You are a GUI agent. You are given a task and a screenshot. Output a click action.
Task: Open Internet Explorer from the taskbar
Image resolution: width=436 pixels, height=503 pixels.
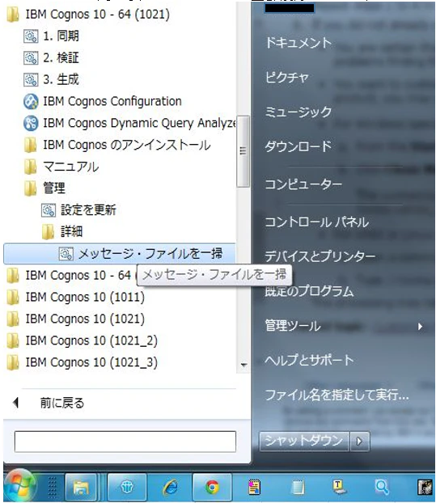pyautogui.click(x=170, y=488)
